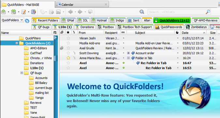Click the Get Mail toolbar icon
The height and width of the screenshot is (118, 220).
point(4,12)
